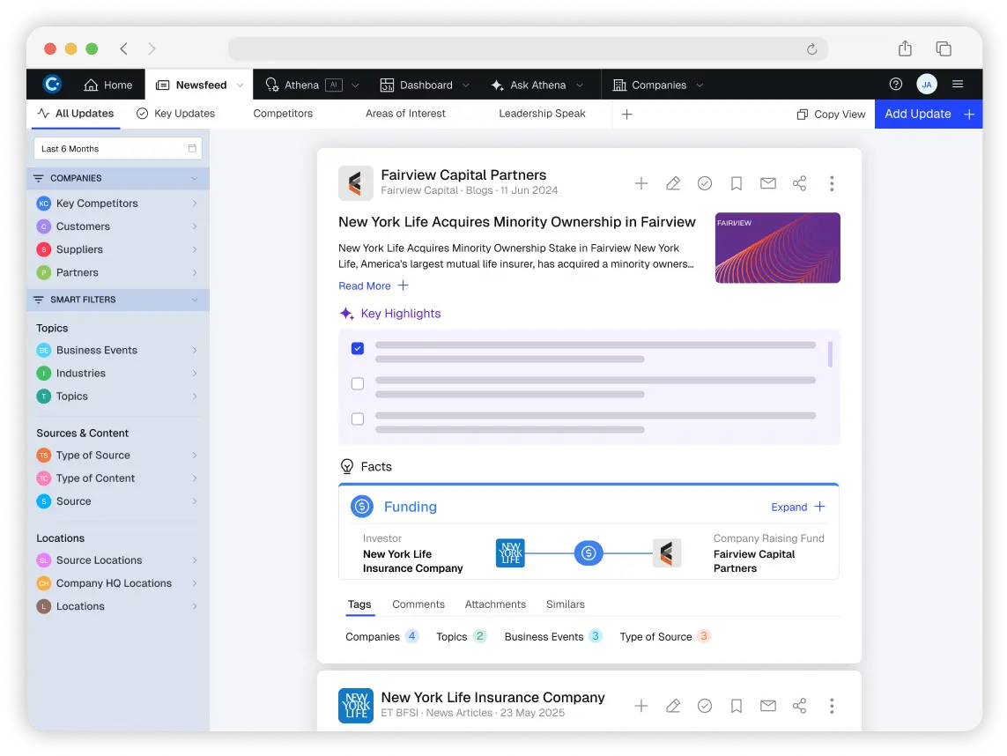Click the bookmark icon on Fairview card

point(737,183)
